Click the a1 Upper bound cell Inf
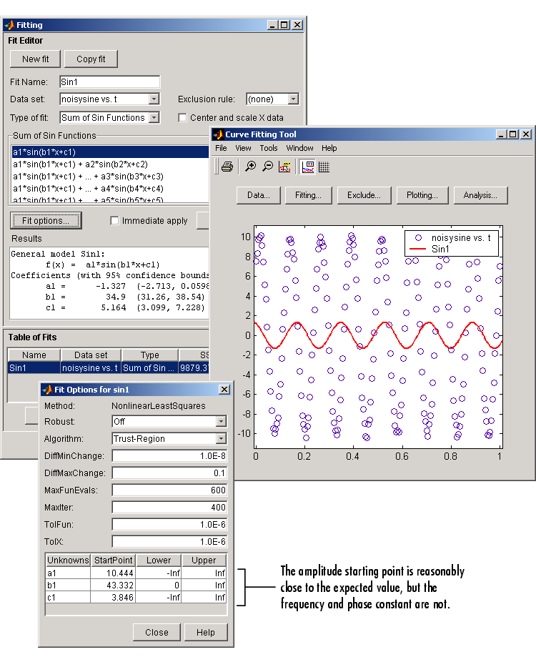The image size is (536, 657). [204, 573]
